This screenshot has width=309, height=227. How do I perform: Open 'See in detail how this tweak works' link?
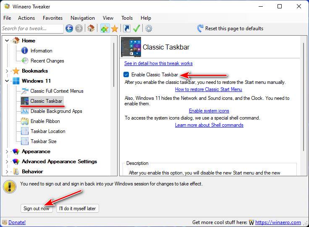(x=158, y=63)
